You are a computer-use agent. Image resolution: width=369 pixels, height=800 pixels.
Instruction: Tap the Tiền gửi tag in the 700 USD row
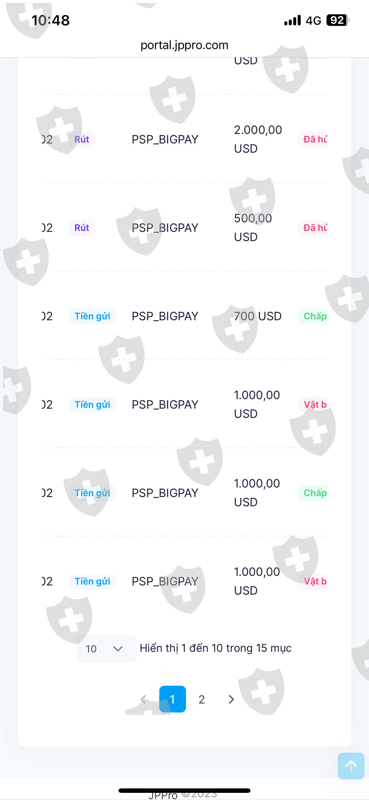click(x=92, y=316)
